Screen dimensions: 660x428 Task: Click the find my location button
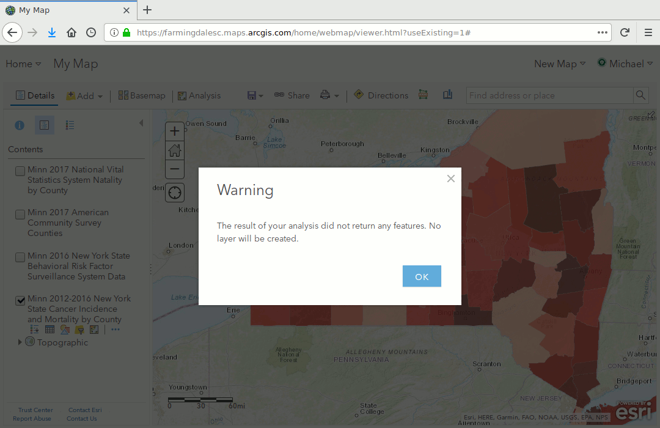(175, 193)
